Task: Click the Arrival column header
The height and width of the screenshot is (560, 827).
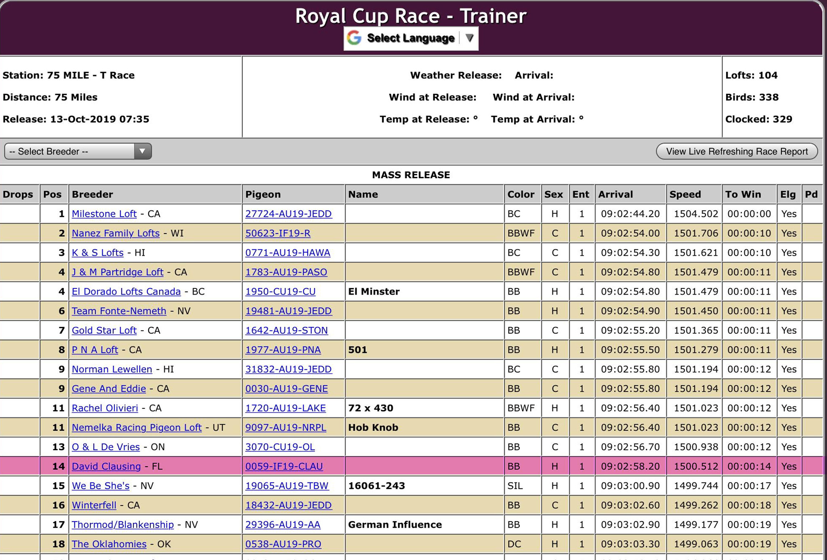Action: [615, 194]
